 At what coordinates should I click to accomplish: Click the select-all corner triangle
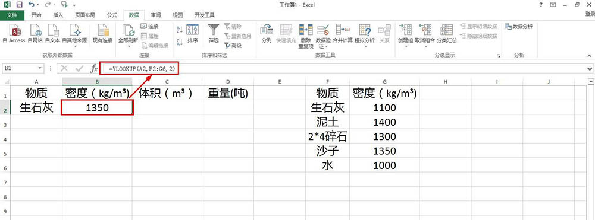pos(6,82)
